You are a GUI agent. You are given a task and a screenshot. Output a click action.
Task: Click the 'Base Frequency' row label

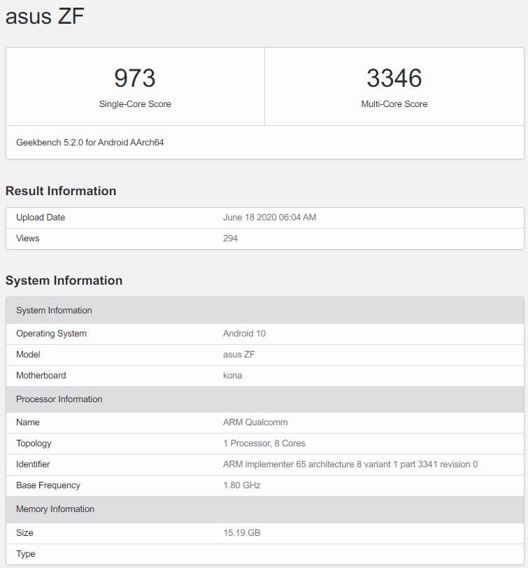pyautogui.click(x=48, y=485)
